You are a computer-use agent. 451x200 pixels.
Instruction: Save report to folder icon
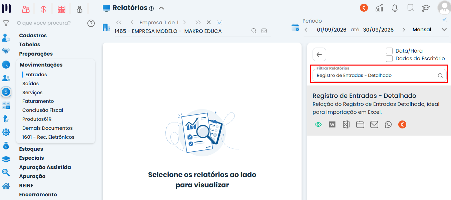(360, 124)
